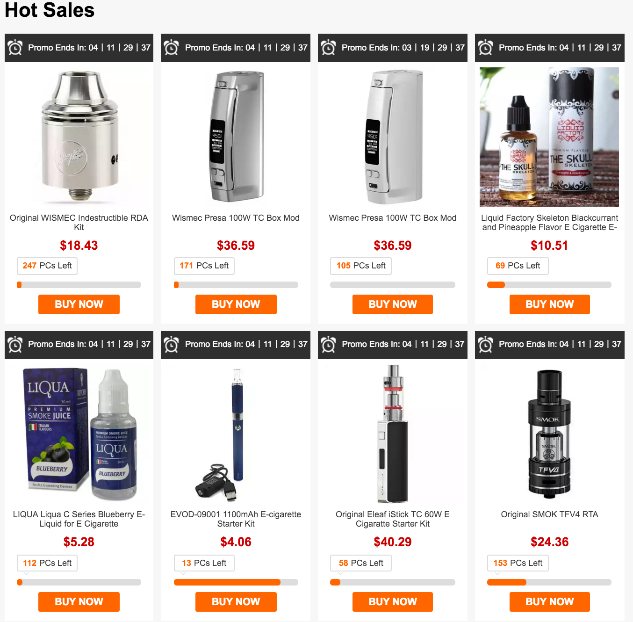This screenshot has height=622, width=633.
Task: Open the silver Wismec Presa box mod image
Action: click(236, 137)
